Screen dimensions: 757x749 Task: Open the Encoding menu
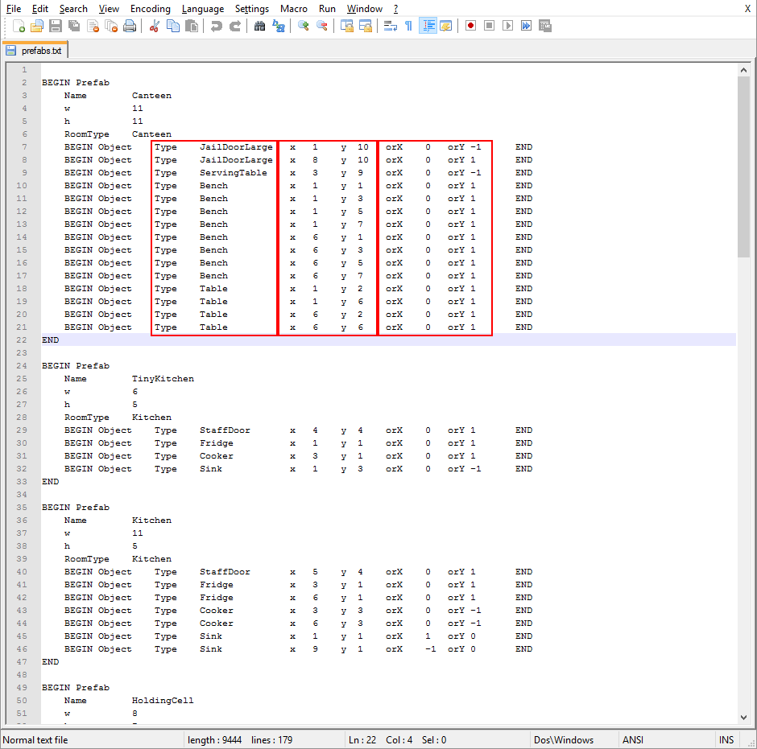point(150,9)
